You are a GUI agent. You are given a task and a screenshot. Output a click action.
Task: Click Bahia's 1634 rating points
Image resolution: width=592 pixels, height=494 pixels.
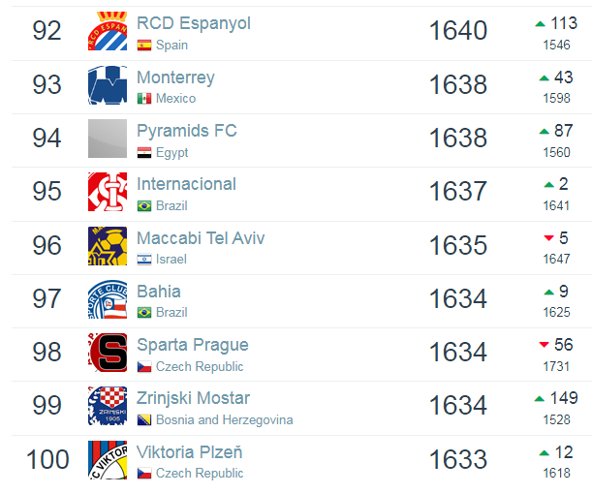tap(457, 299)
